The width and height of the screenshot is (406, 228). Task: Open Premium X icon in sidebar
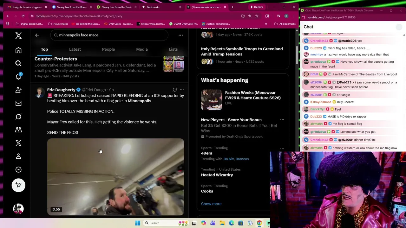click(x=18, y=143)
